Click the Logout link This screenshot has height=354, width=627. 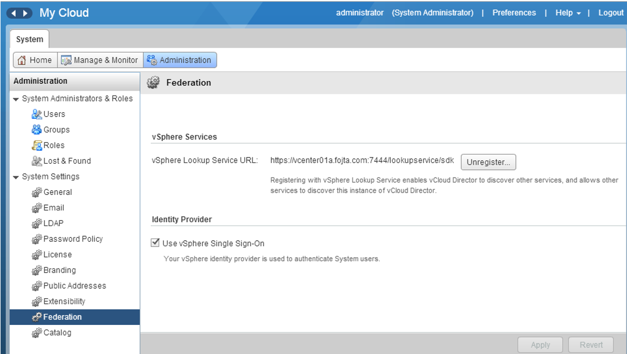611,13
